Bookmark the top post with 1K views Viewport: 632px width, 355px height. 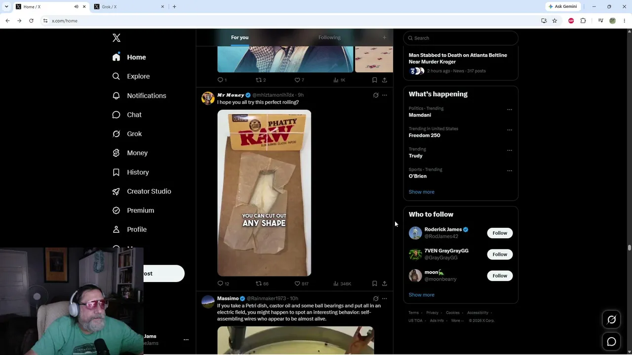(x=375, y=80)
